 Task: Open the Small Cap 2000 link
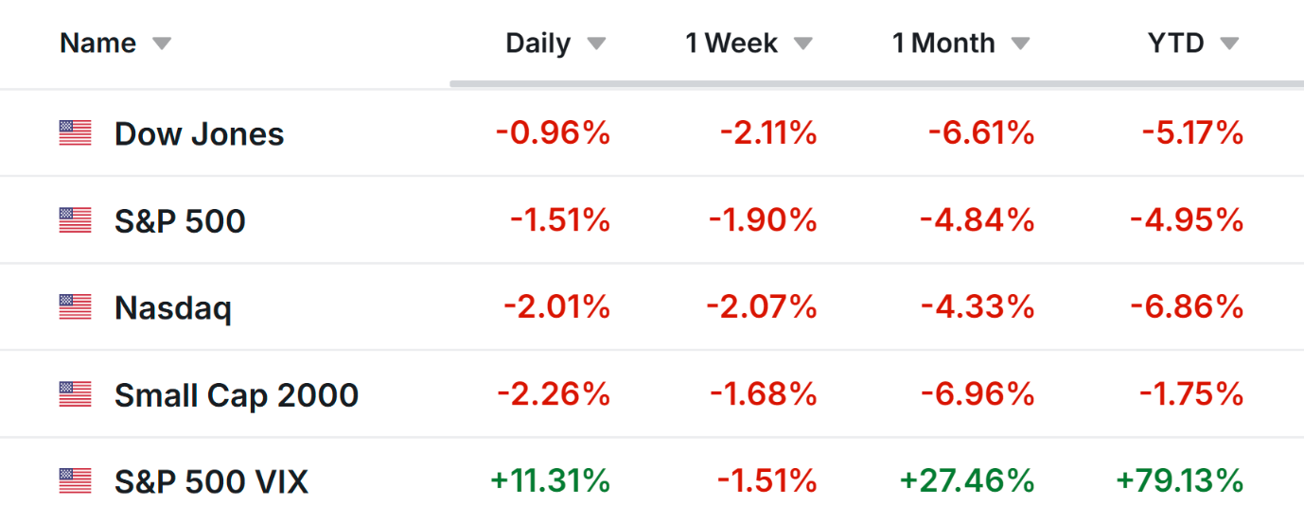point(237,395)
